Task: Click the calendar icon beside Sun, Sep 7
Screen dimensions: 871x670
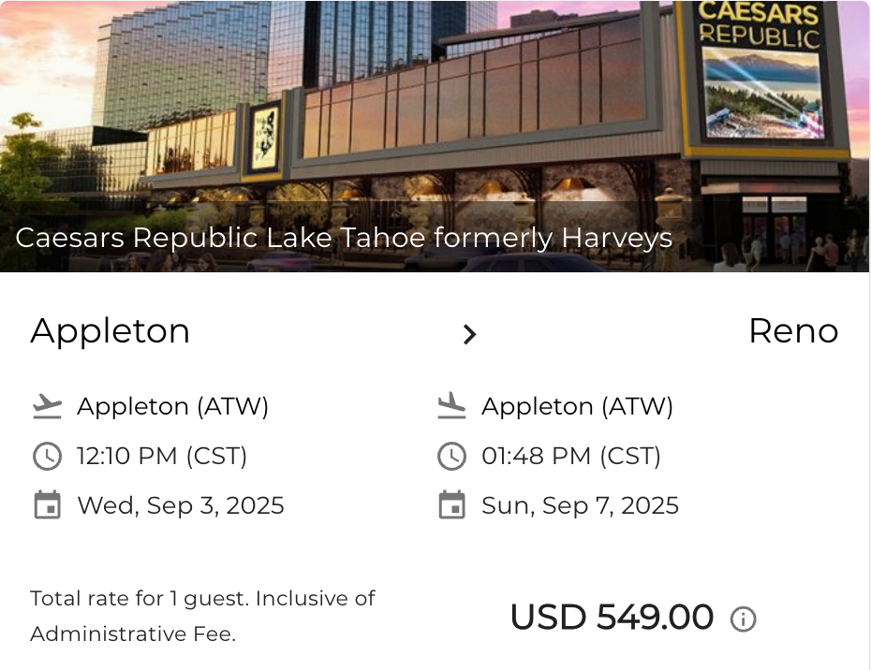Action: 451,505
